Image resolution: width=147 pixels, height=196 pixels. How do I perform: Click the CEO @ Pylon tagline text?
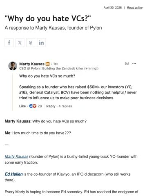pyautogui.click(x=59, y=68)
